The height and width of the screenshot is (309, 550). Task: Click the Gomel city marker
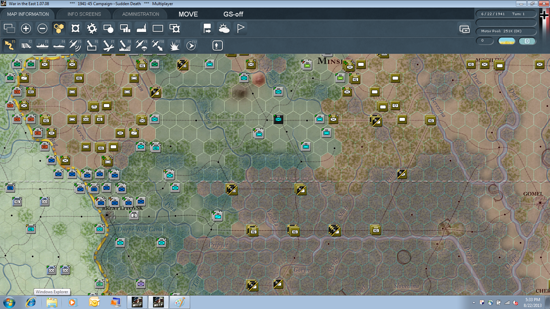[x=540, y=203]
